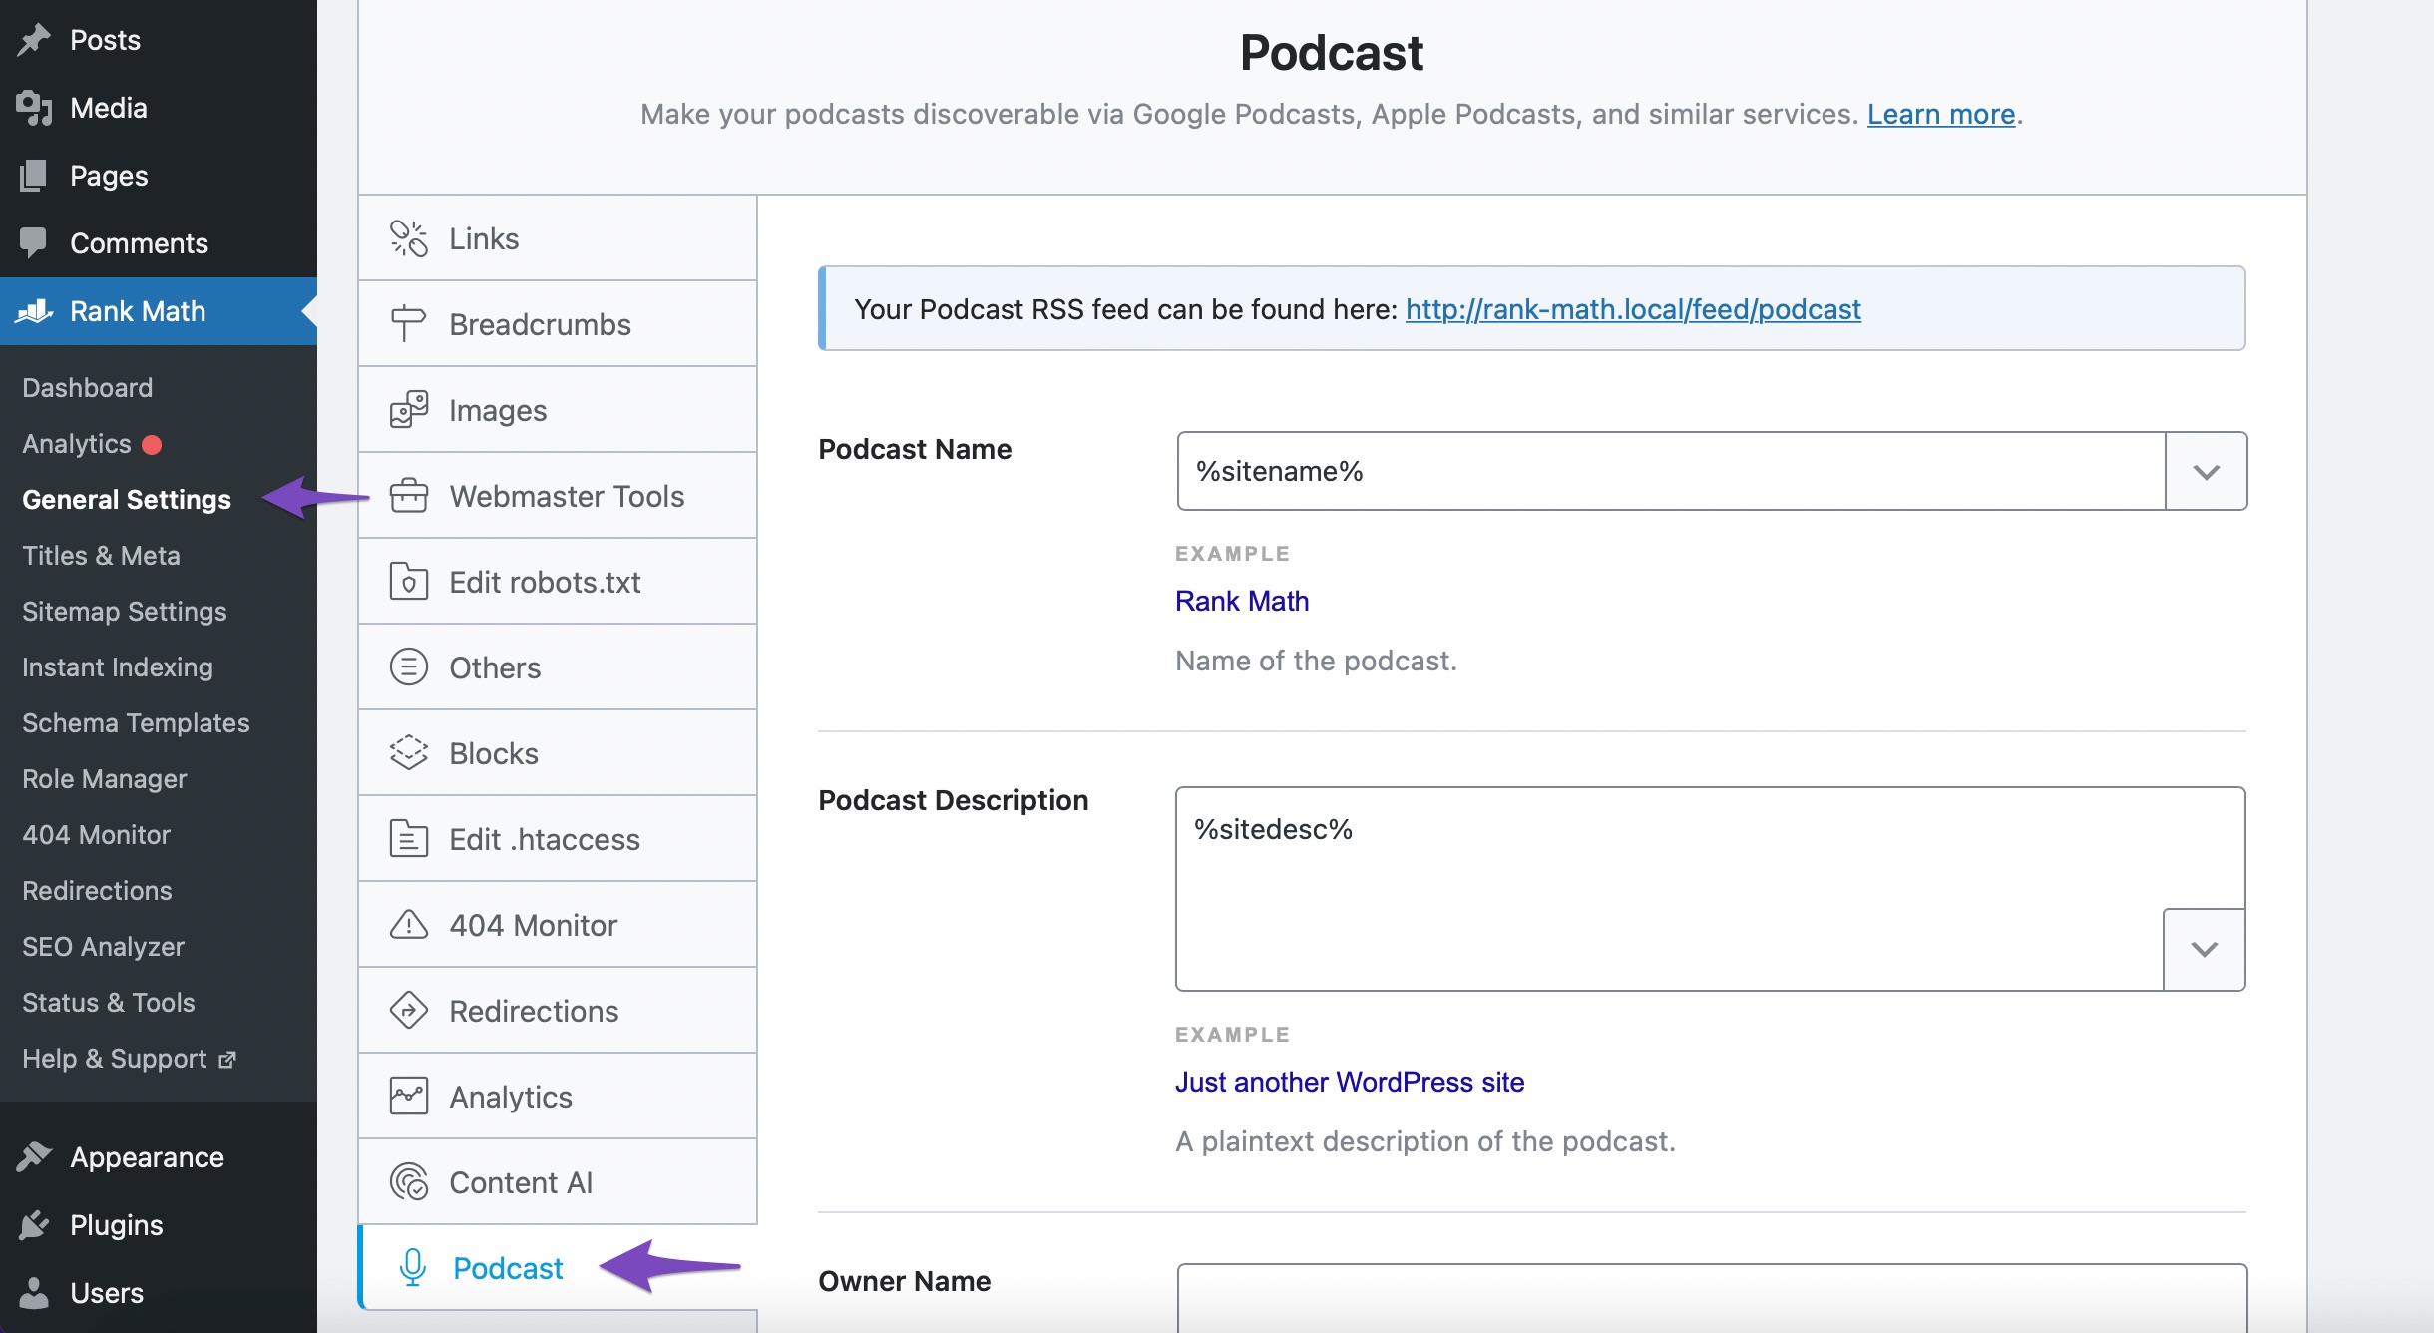Open Redirections in left sidebar submenu
The height and width of the screenshot is (1333, 2434).
coord(97,891)
